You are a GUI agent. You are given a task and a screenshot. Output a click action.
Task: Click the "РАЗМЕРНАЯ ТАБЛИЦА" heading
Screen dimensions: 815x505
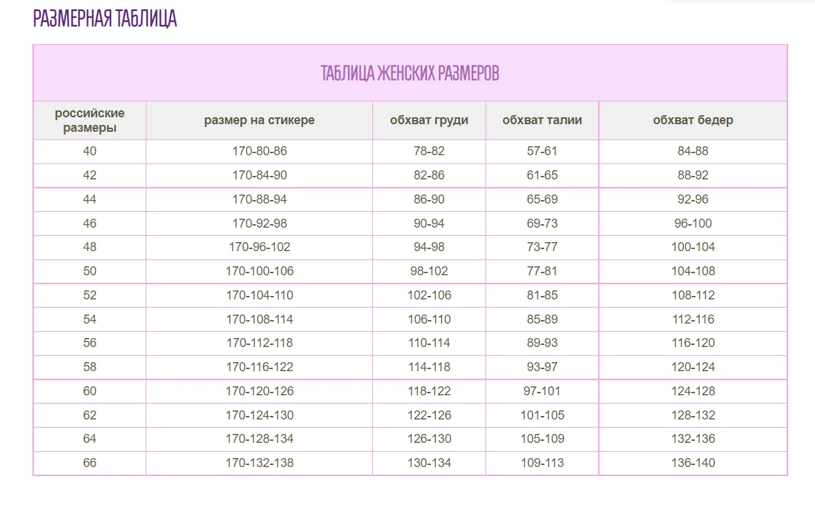(105, 19)
